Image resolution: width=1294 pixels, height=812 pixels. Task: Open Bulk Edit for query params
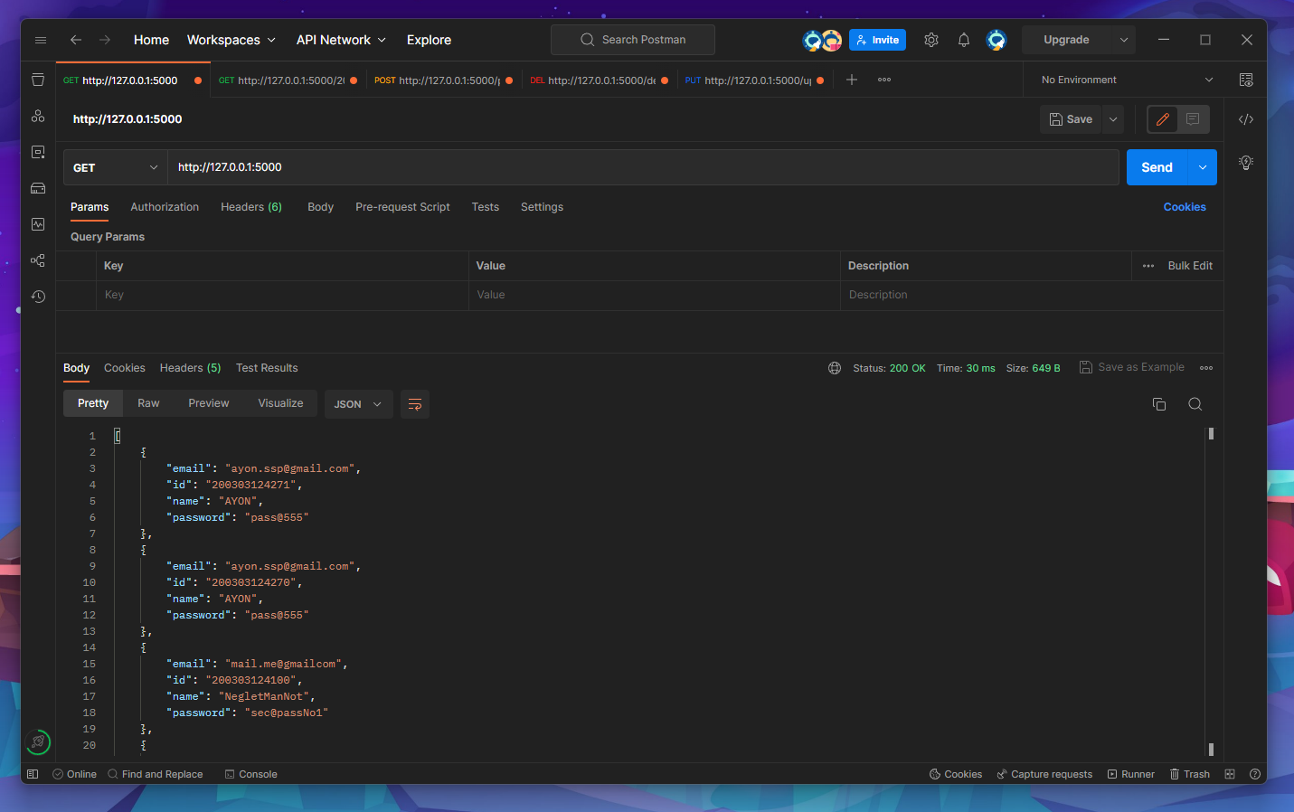(1190, 266)
